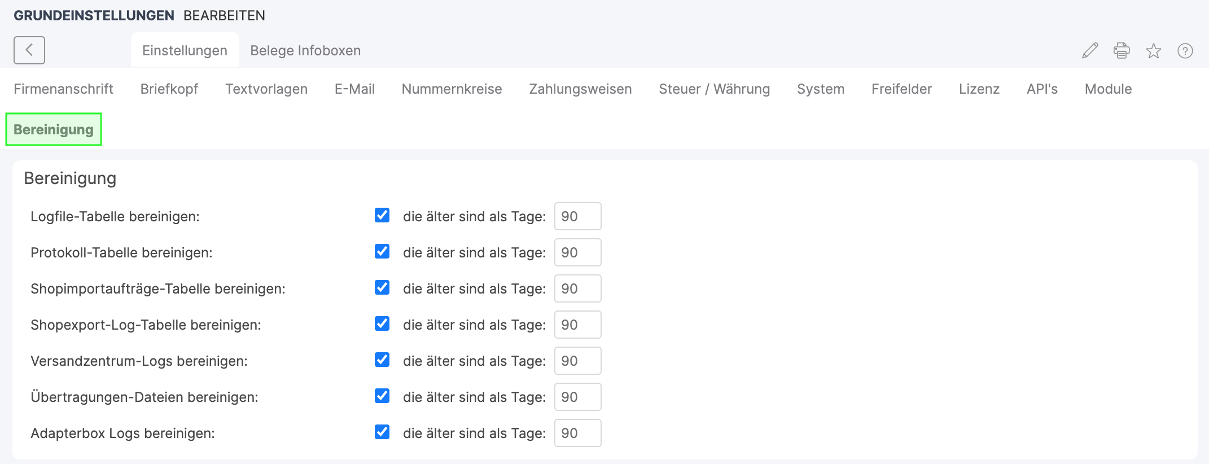Screen dimensions: 1209x464
Task: Switch to the Einstellungen tab
Action: (x=185, y=50)
